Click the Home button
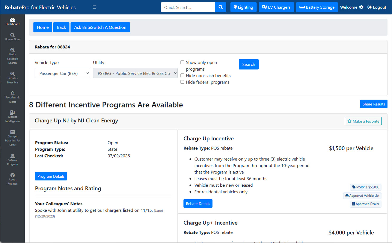Screen dimensions: 392x243 click(43, 27)
